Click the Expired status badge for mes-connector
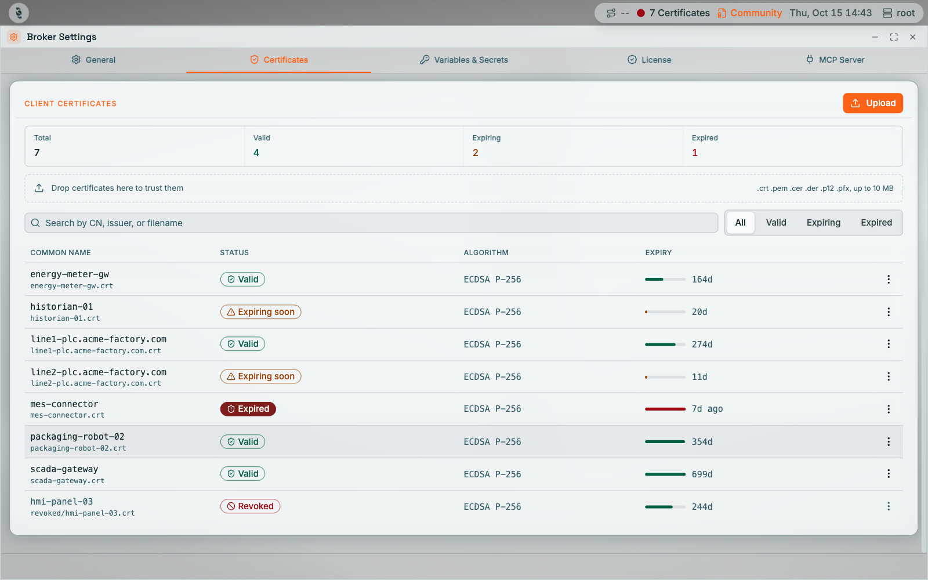 pyautogui.click(x=248, y=409)
